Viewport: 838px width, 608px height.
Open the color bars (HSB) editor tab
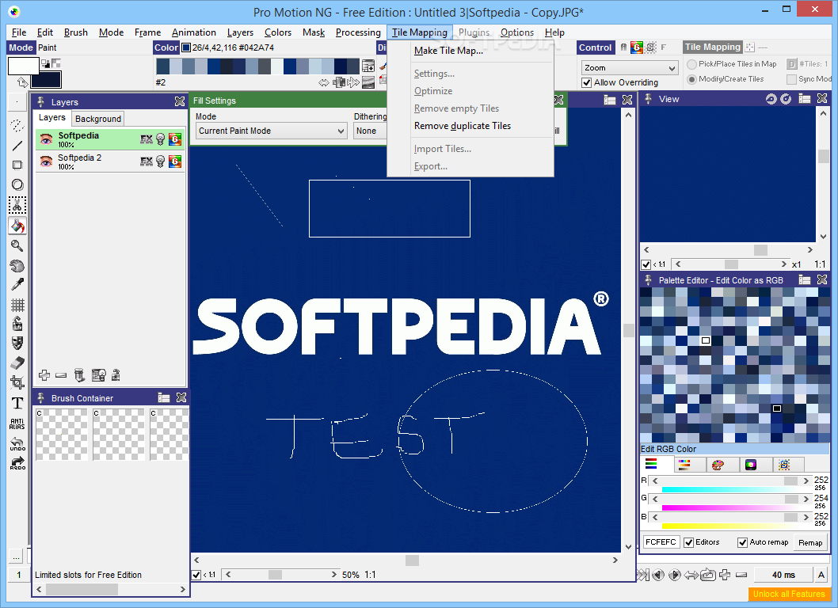684,465
